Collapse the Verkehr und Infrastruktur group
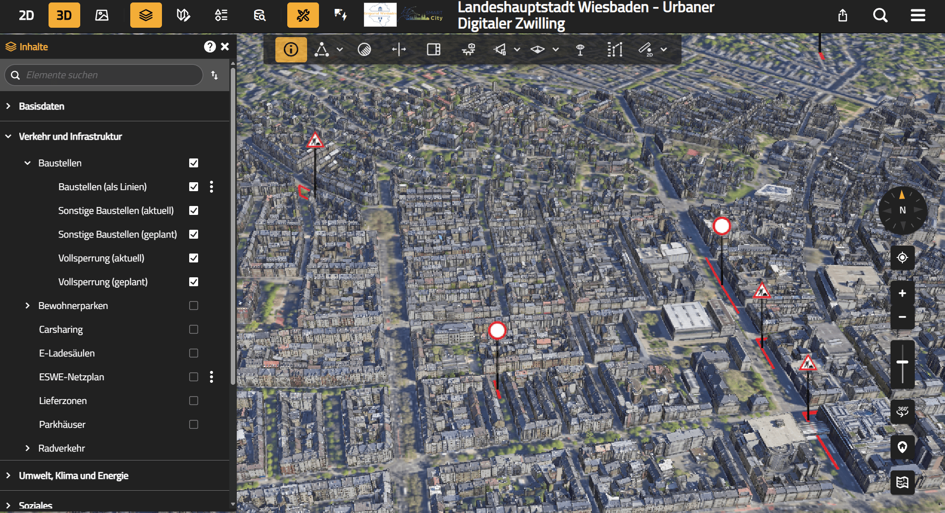This screenshot has width=945, height=513. coord(8,136)
